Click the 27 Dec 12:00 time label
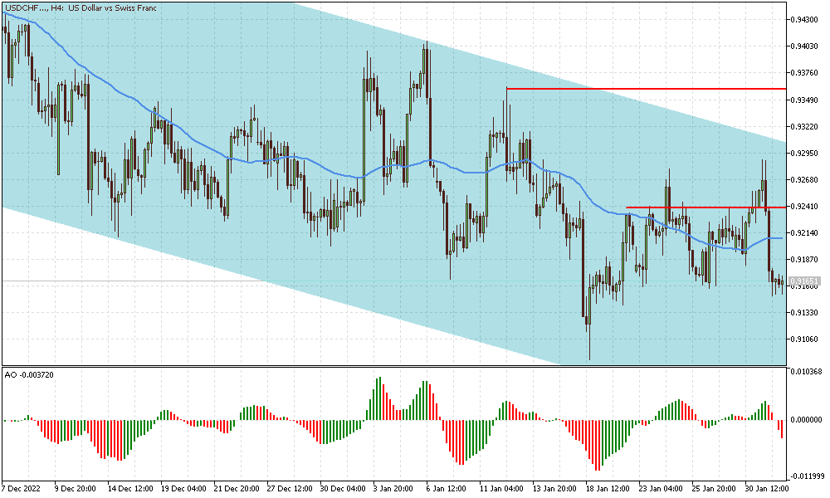 click(x=290, y=489)
